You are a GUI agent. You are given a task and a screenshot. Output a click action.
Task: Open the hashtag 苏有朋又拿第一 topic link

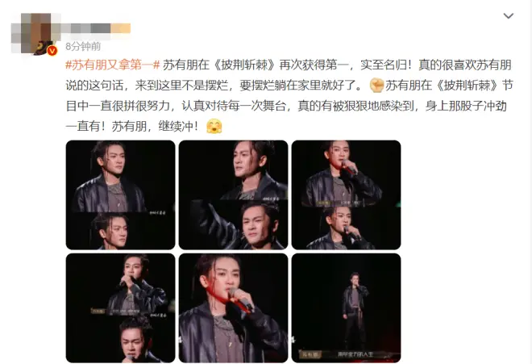click(x=112, y=65)
